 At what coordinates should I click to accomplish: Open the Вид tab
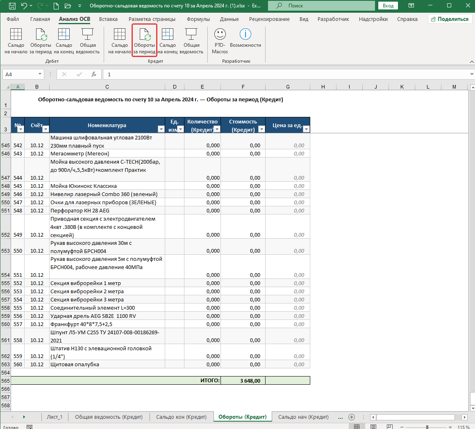(x=304, y=19)
